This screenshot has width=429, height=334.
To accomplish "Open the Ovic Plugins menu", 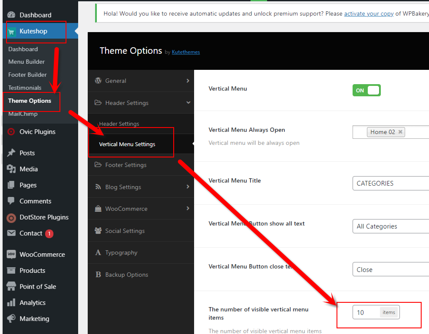I will click(x=40, y=132).
